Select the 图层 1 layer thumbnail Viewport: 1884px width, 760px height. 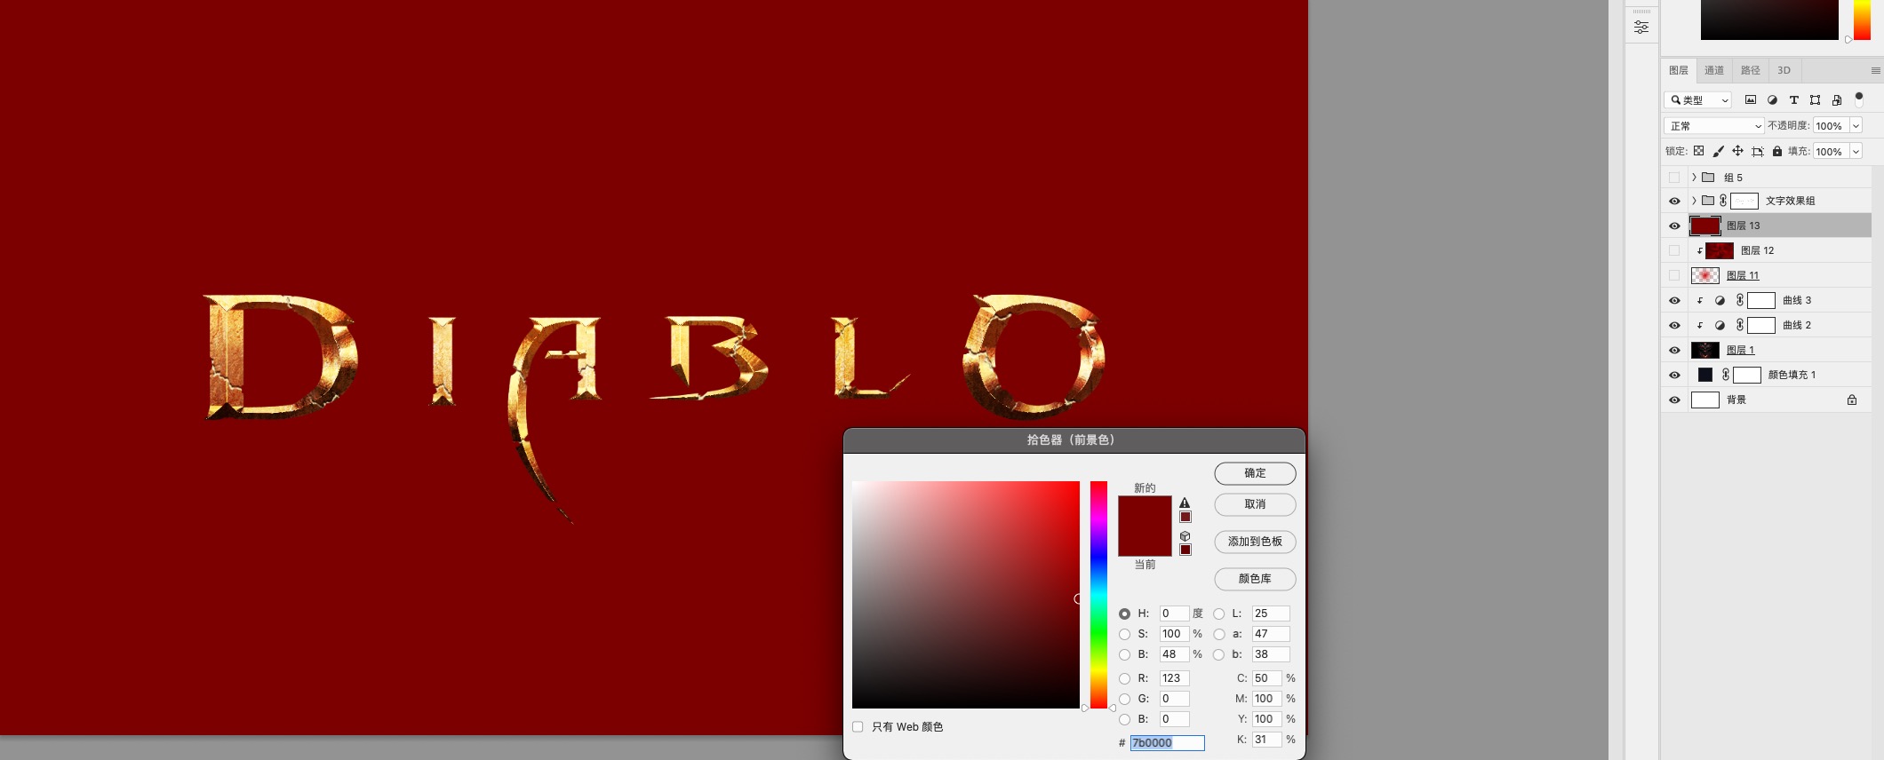pos(1704,350)
